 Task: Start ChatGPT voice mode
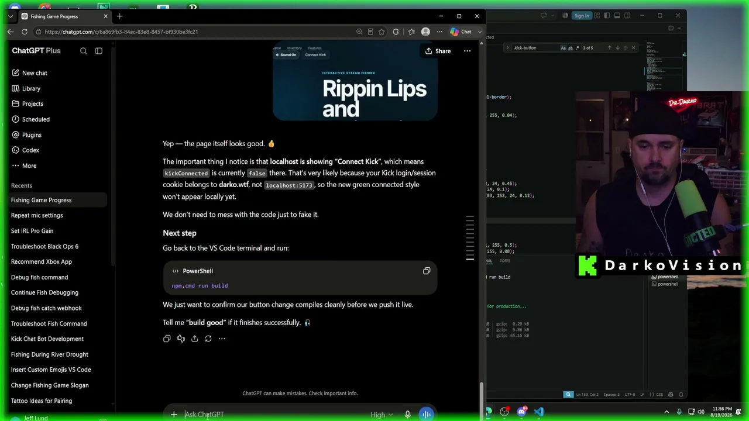pyautogui.click(x=426, y=414)
